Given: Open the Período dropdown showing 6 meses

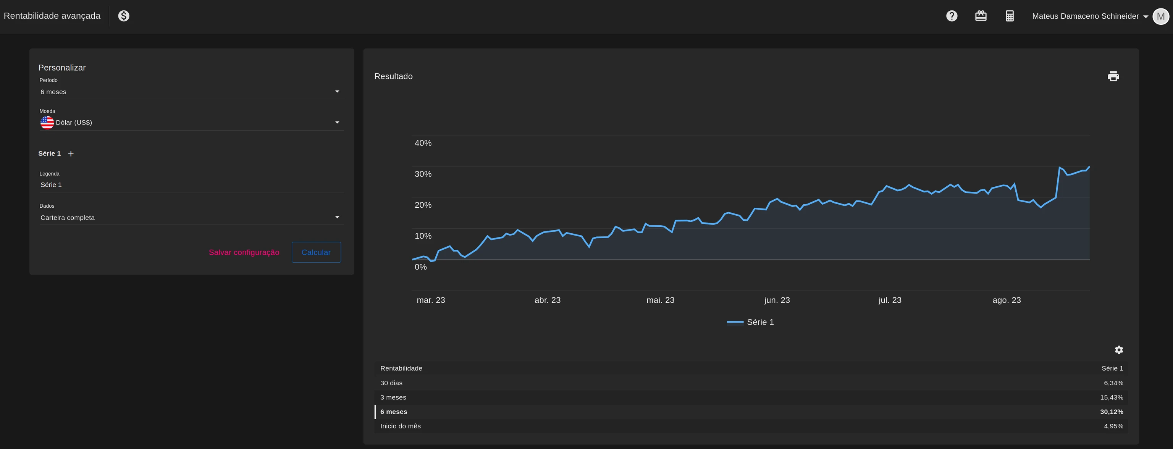Looking at the screenshot, I should (191, 92).
